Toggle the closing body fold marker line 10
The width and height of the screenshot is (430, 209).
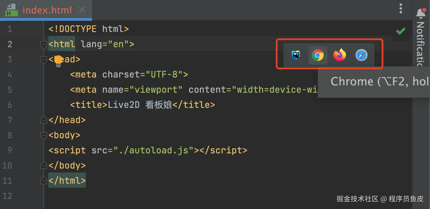(x=44, y=165)
